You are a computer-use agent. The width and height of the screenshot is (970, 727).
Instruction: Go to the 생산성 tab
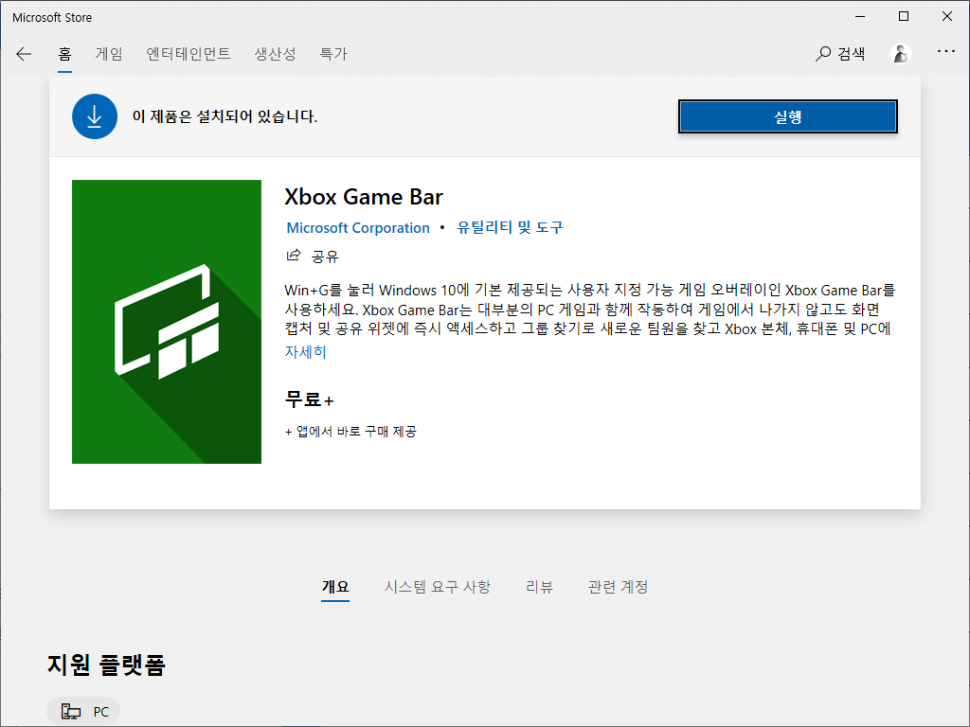275,54
